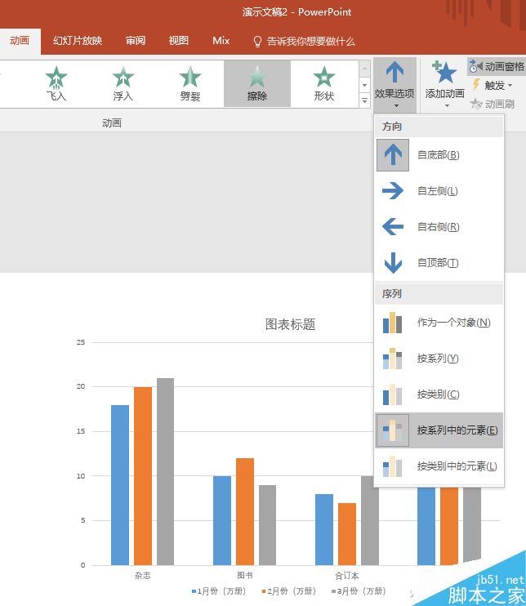
Task: Click the 合订本 category axis label
Action: 347,576
